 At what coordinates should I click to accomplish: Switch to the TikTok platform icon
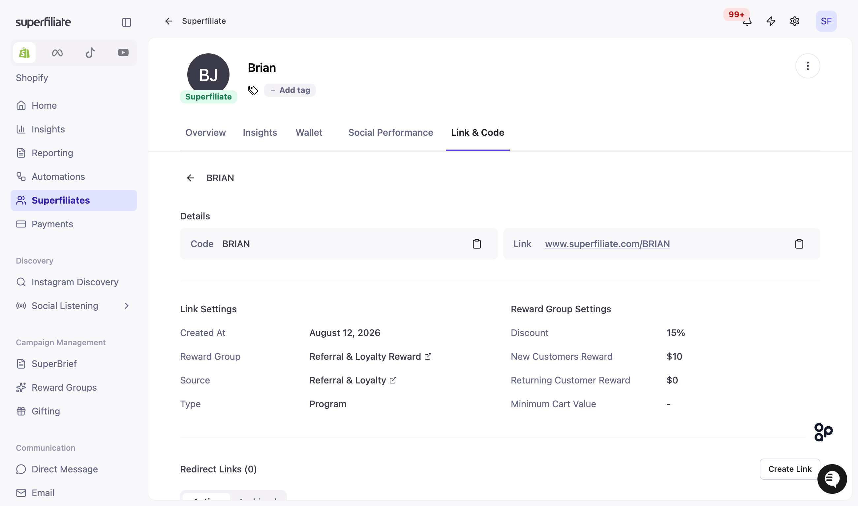[90, 52]
